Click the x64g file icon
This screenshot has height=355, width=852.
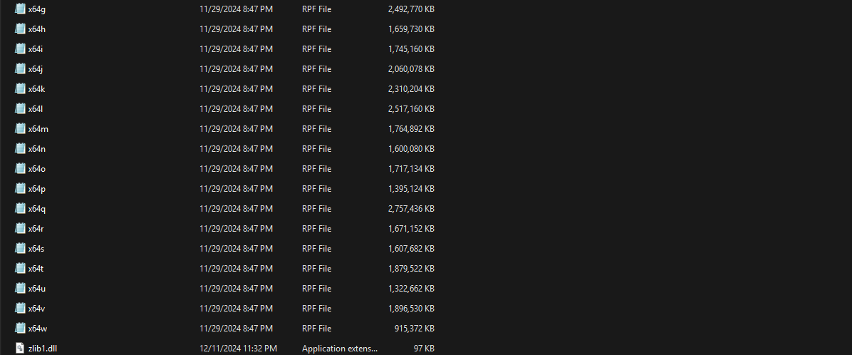20,9
